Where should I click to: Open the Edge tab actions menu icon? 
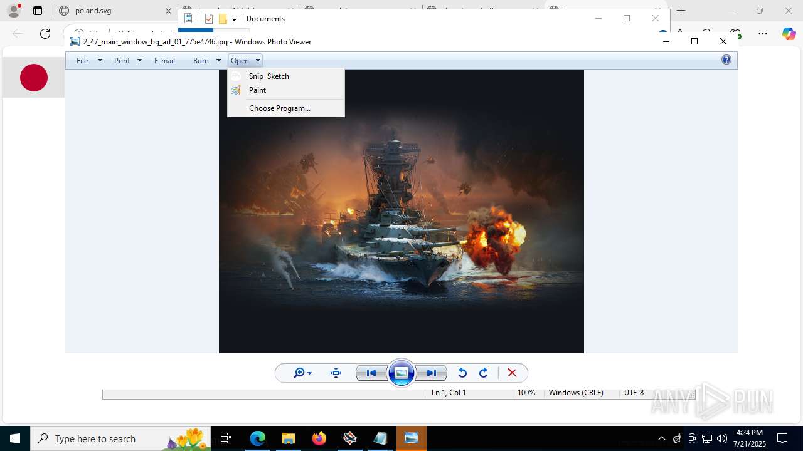tap(38, 11)
